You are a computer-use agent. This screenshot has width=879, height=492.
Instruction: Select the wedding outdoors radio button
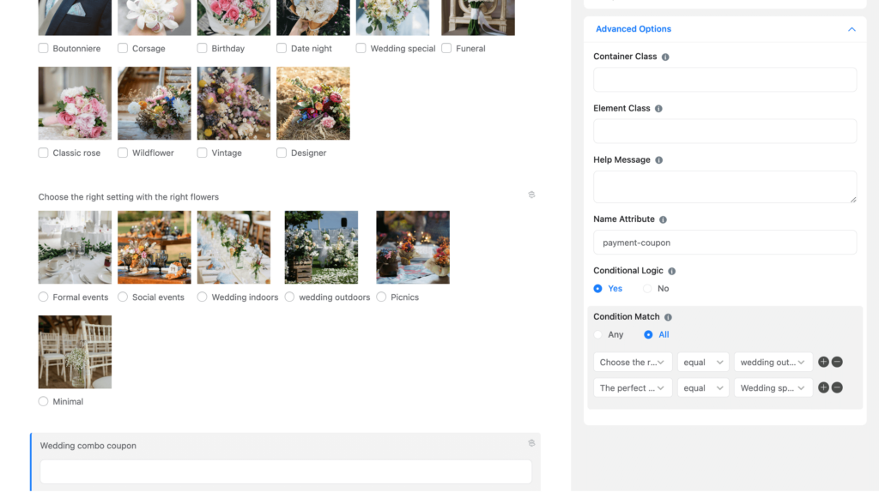point(290,297)
